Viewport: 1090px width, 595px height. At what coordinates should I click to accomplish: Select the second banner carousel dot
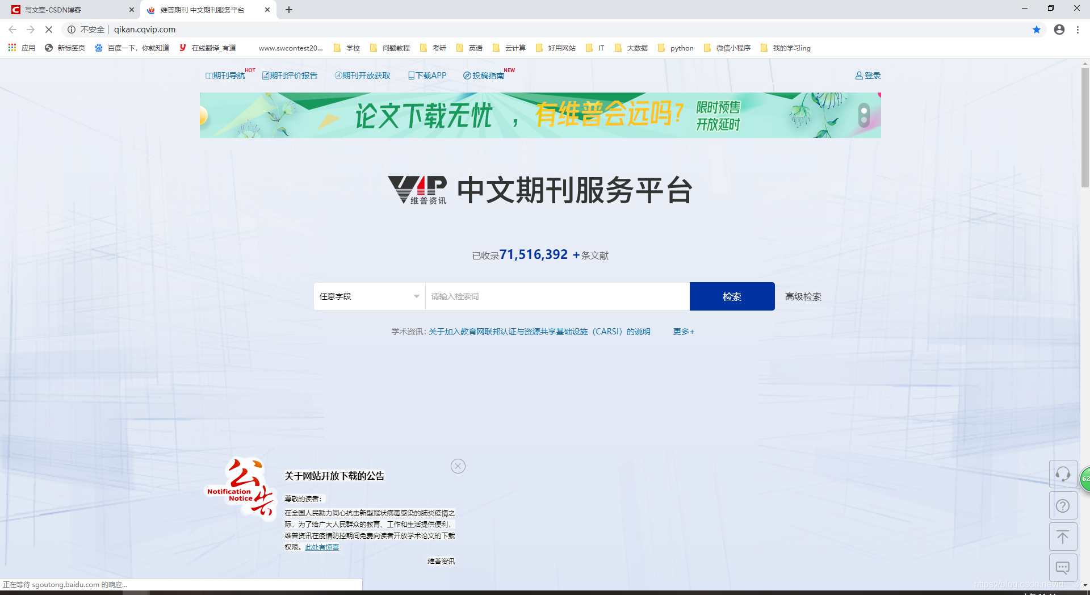863,119
